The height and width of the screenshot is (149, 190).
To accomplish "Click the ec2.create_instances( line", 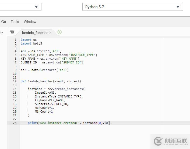I will [x=56, y=89].
